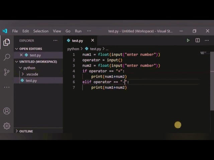Collapse the Open Editors section
The height and width of the screenshot is (160, 214).
click(x=16, y=49)
